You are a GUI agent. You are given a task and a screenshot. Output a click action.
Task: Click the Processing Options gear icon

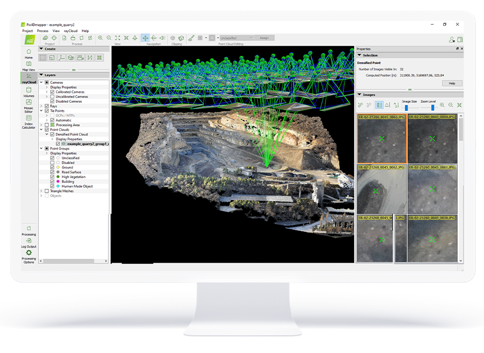pos(29,252)
